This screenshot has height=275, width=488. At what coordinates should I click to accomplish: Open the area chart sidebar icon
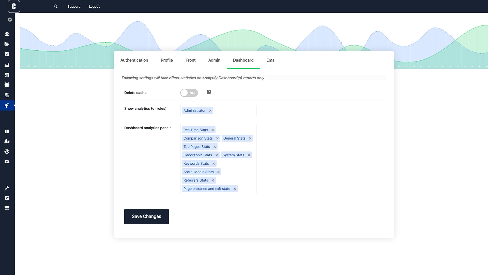pos(7,65)
